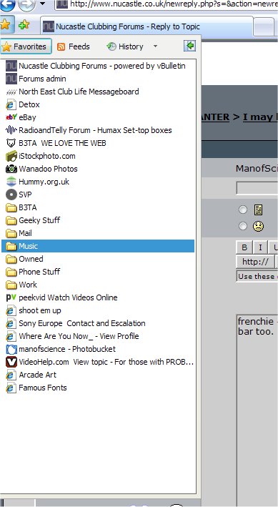
Task: Switch to the Feeds tab
Action: tap(74, 46)
